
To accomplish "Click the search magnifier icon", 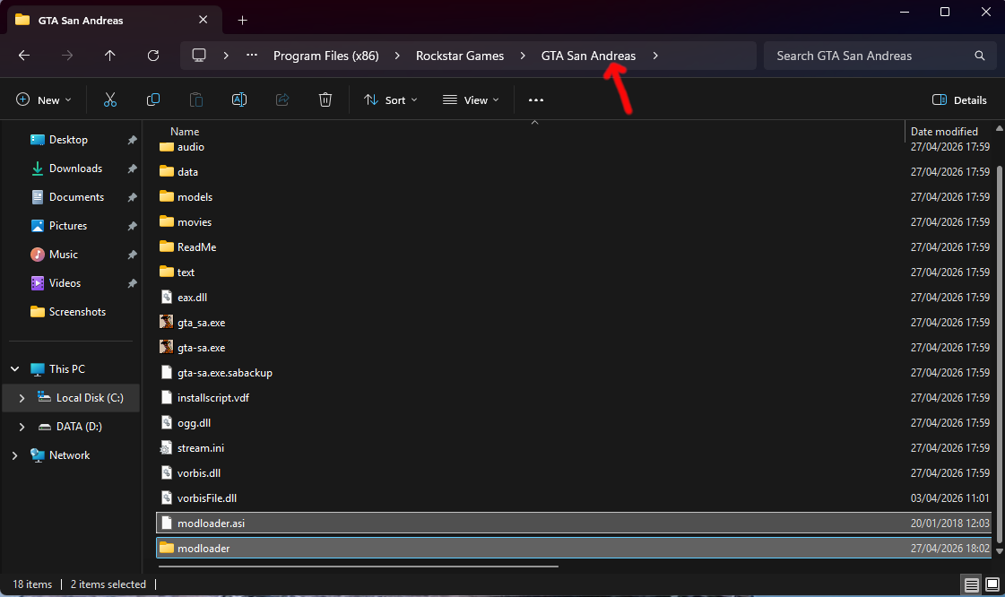I will 979,56.
